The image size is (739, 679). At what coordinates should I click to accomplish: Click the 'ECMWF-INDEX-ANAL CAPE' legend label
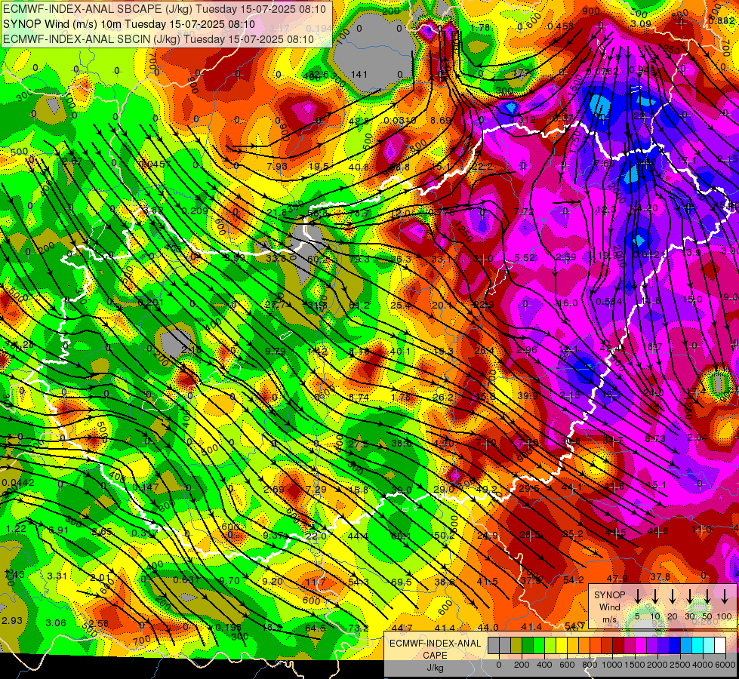tap(435, 650)
